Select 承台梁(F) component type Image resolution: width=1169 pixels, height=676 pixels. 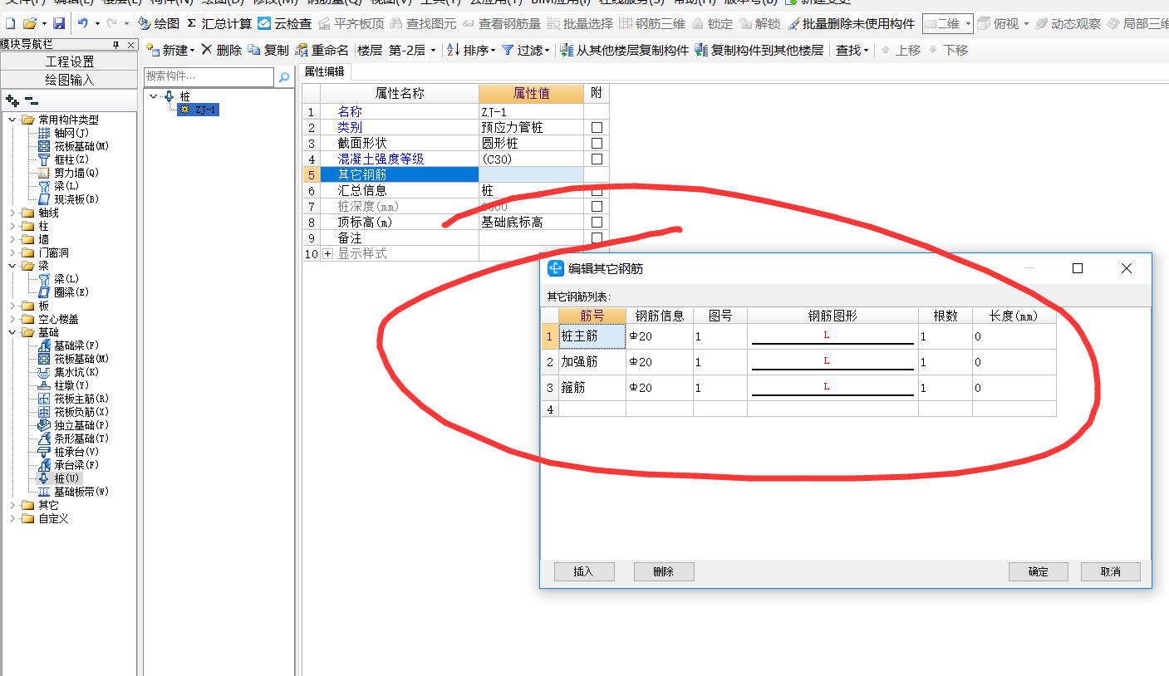pyautogui.click(x=69, y=465)
